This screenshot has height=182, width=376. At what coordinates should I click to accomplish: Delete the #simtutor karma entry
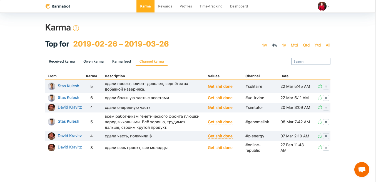(326, 107)
